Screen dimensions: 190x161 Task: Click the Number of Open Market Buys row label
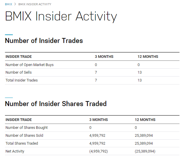[29, 65]
